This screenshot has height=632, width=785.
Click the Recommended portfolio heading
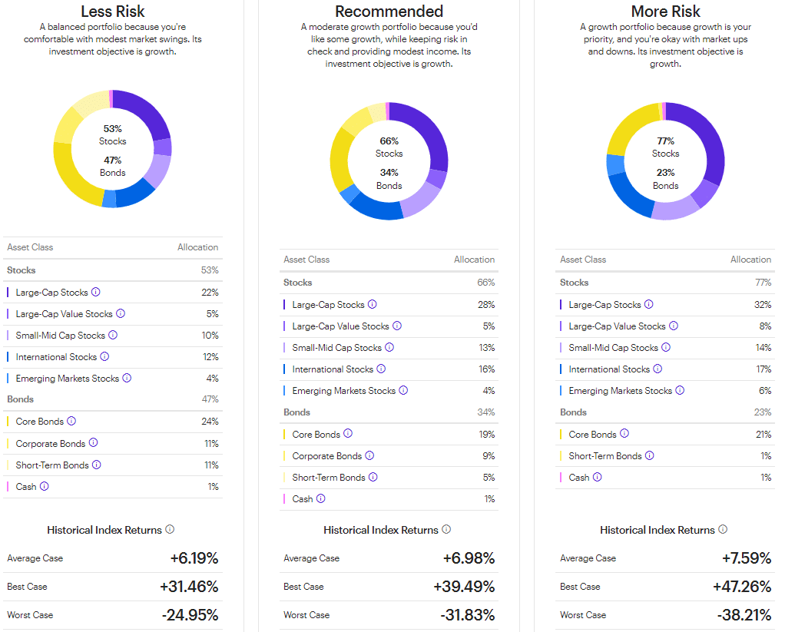click(x=389, y=12)
